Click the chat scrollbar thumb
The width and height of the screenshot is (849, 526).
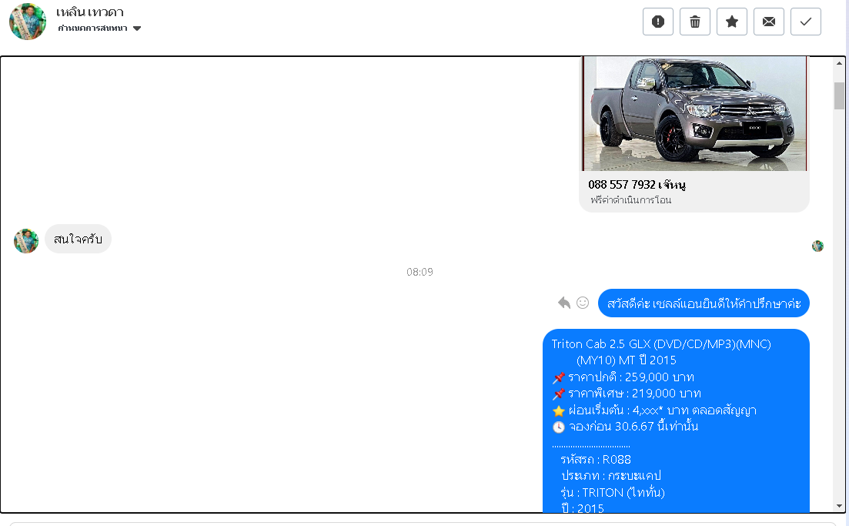tap(839, 96)
